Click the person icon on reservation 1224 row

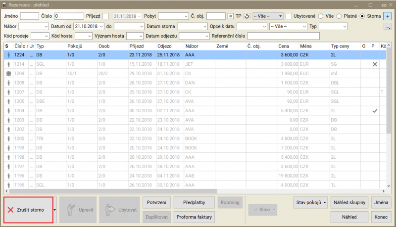pyautogui.click(x=8, y=55)
